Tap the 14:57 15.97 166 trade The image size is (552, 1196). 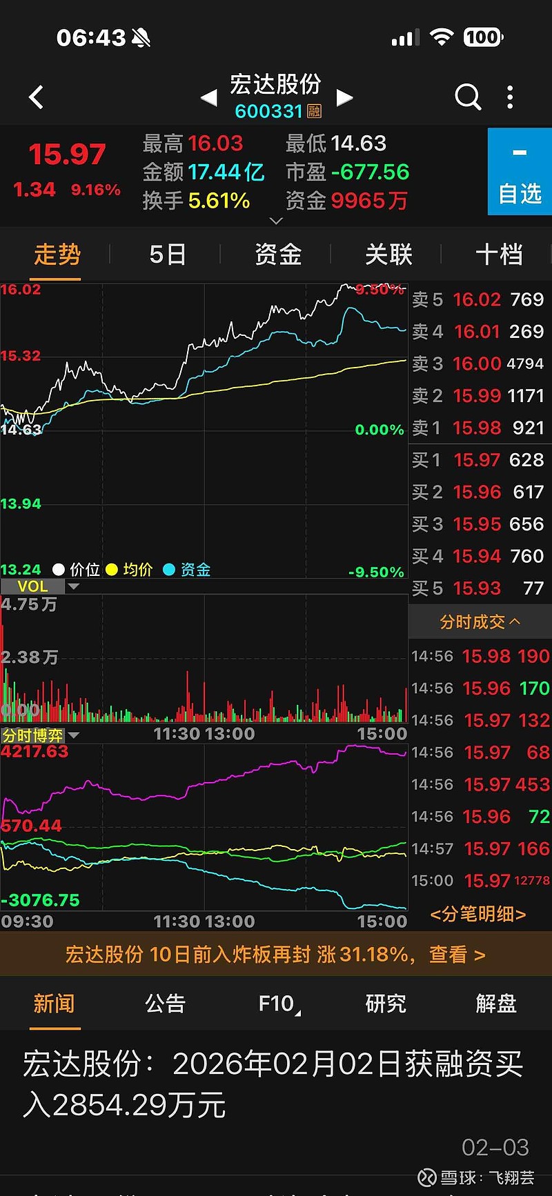click(x=481, y=849)
